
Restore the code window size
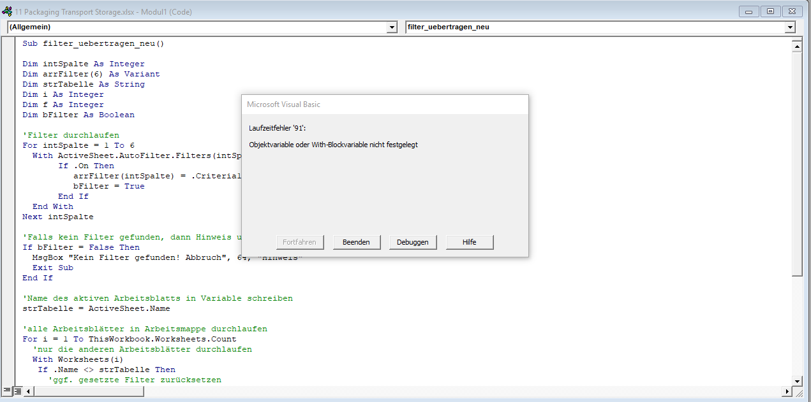(770, 11)
